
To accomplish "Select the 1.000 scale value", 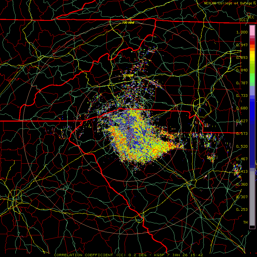I will tap(242, 32).
